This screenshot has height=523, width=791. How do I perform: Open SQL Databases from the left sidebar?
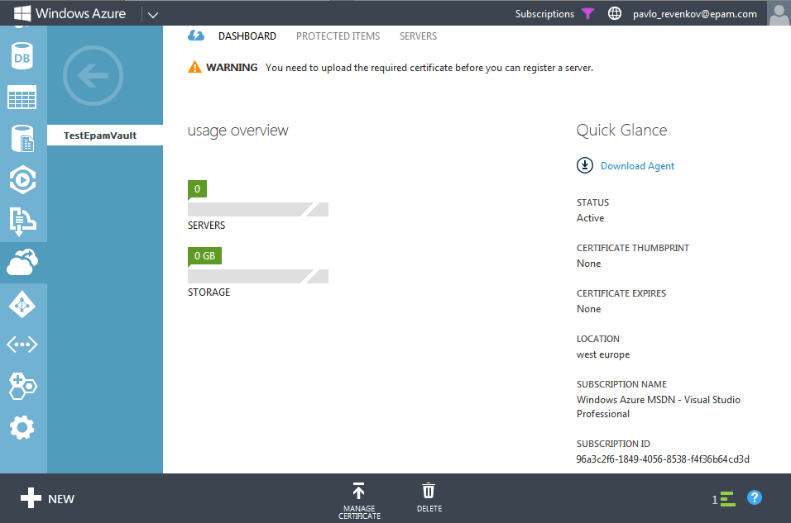click(22, 55)
